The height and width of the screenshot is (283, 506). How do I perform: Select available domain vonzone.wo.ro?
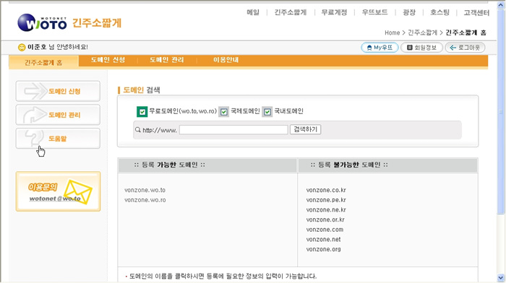(x=145, y=200)
